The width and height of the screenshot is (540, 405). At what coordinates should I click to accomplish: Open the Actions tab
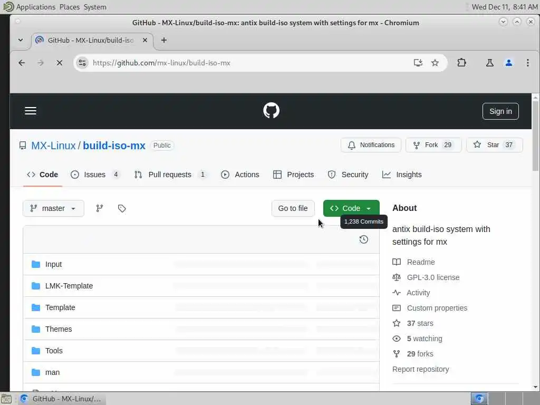[x=240, y=175]
